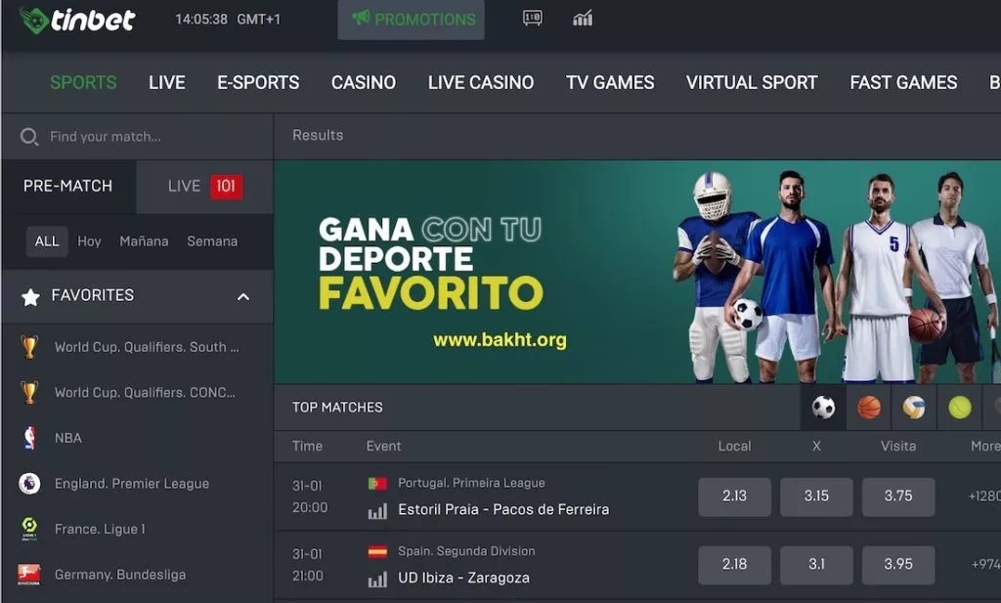This screenshot has height=603, width=1001.
Task: Switch to PRE-MATCH mode
Action: 68,187
